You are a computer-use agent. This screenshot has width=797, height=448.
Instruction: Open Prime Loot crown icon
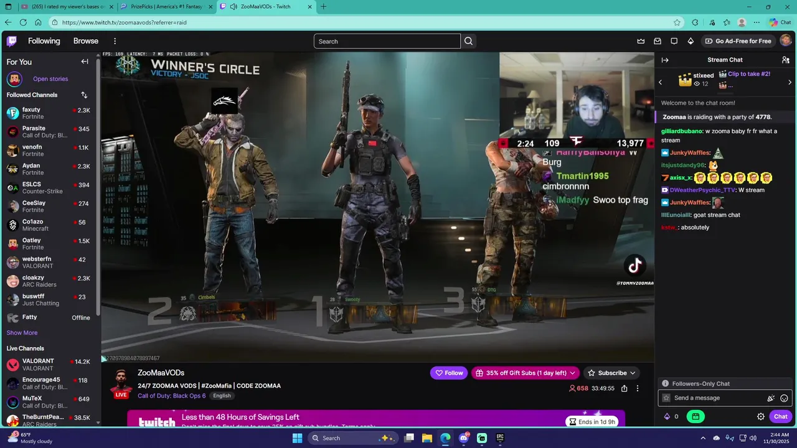tap(641, 41)
